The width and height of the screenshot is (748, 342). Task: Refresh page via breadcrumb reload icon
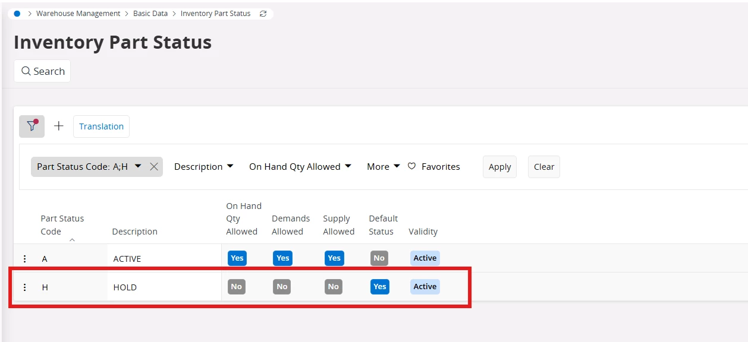pyautogui.click(x=263, y=13)
